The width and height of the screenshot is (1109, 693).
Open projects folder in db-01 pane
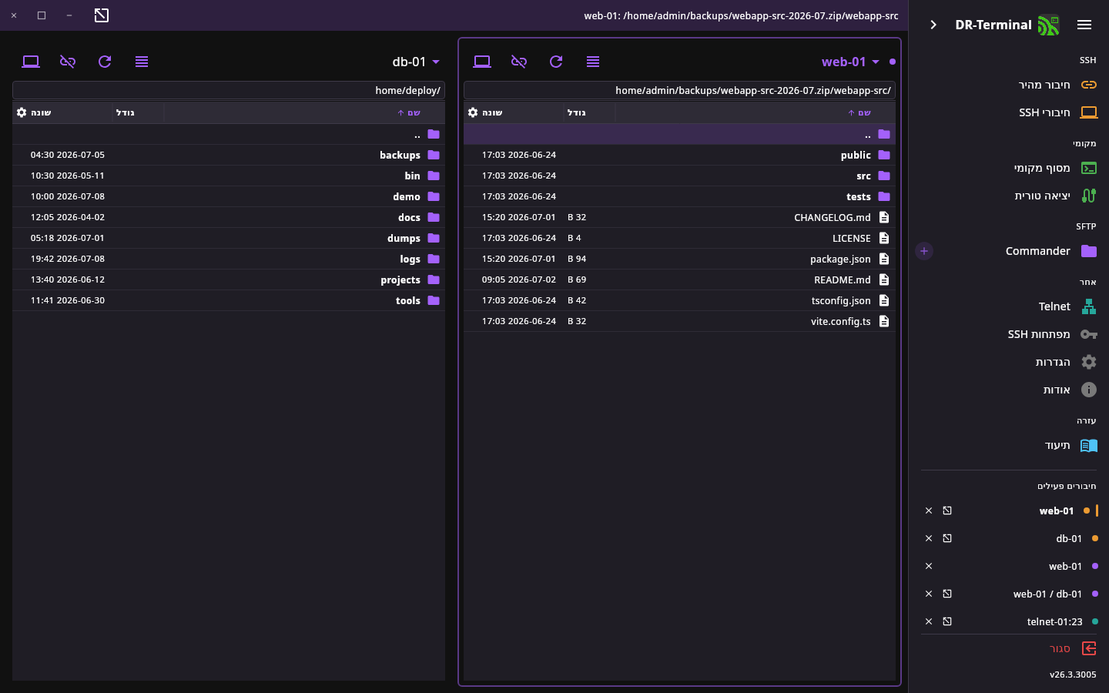[229, 280]
